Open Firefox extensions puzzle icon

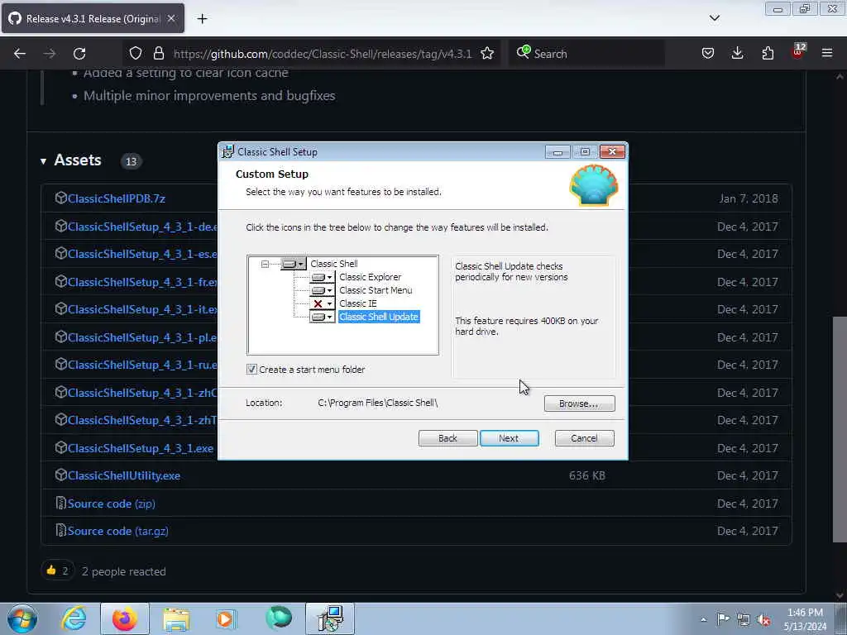pos(768,54)
